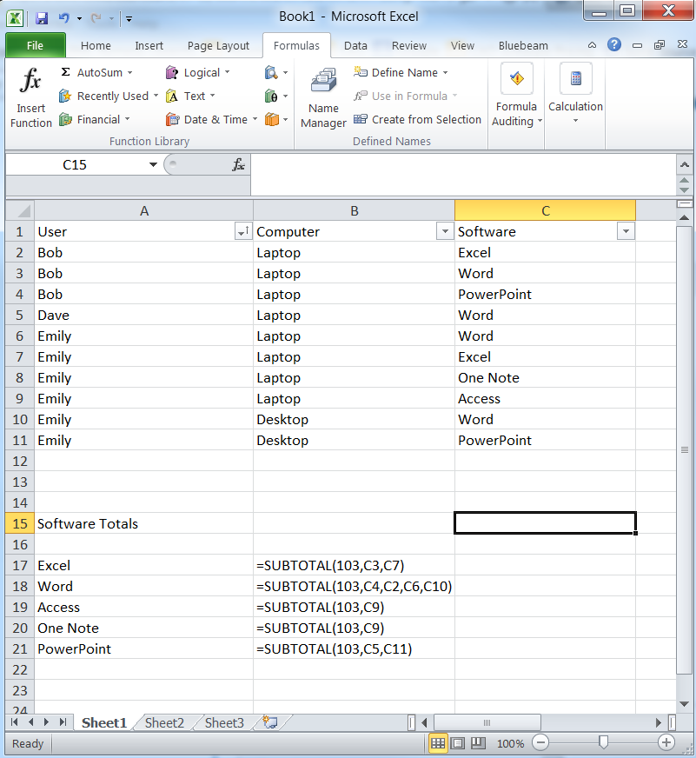Click the Undo arrow
The height and width of the screenshot is (758, 696).
pos(63,18)
